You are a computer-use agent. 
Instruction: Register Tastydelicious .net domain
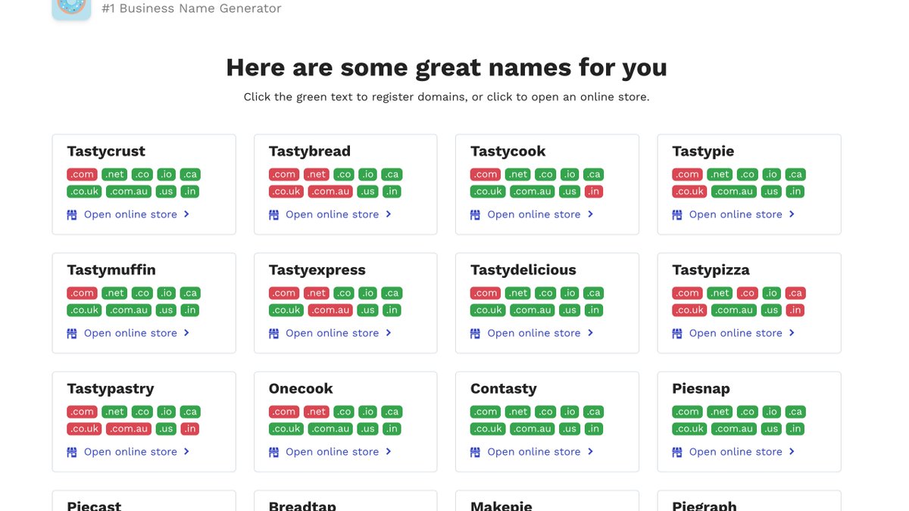pos(518,293)
